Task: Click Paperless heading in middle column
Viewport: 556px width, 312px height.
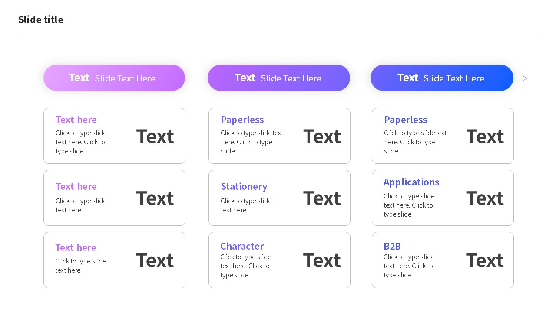Action: click(242, 120)
